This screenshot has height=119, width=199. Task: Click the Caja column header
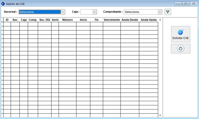24,20
